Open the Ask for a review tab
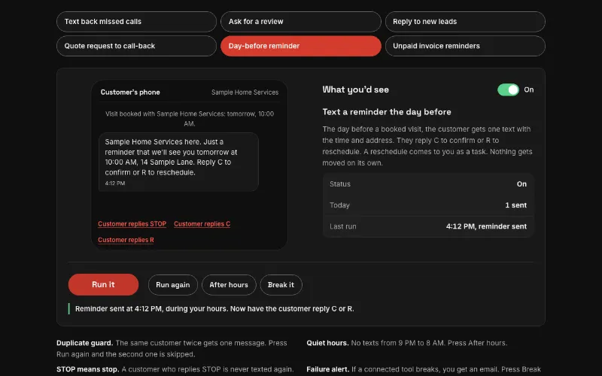 point(300,22)
